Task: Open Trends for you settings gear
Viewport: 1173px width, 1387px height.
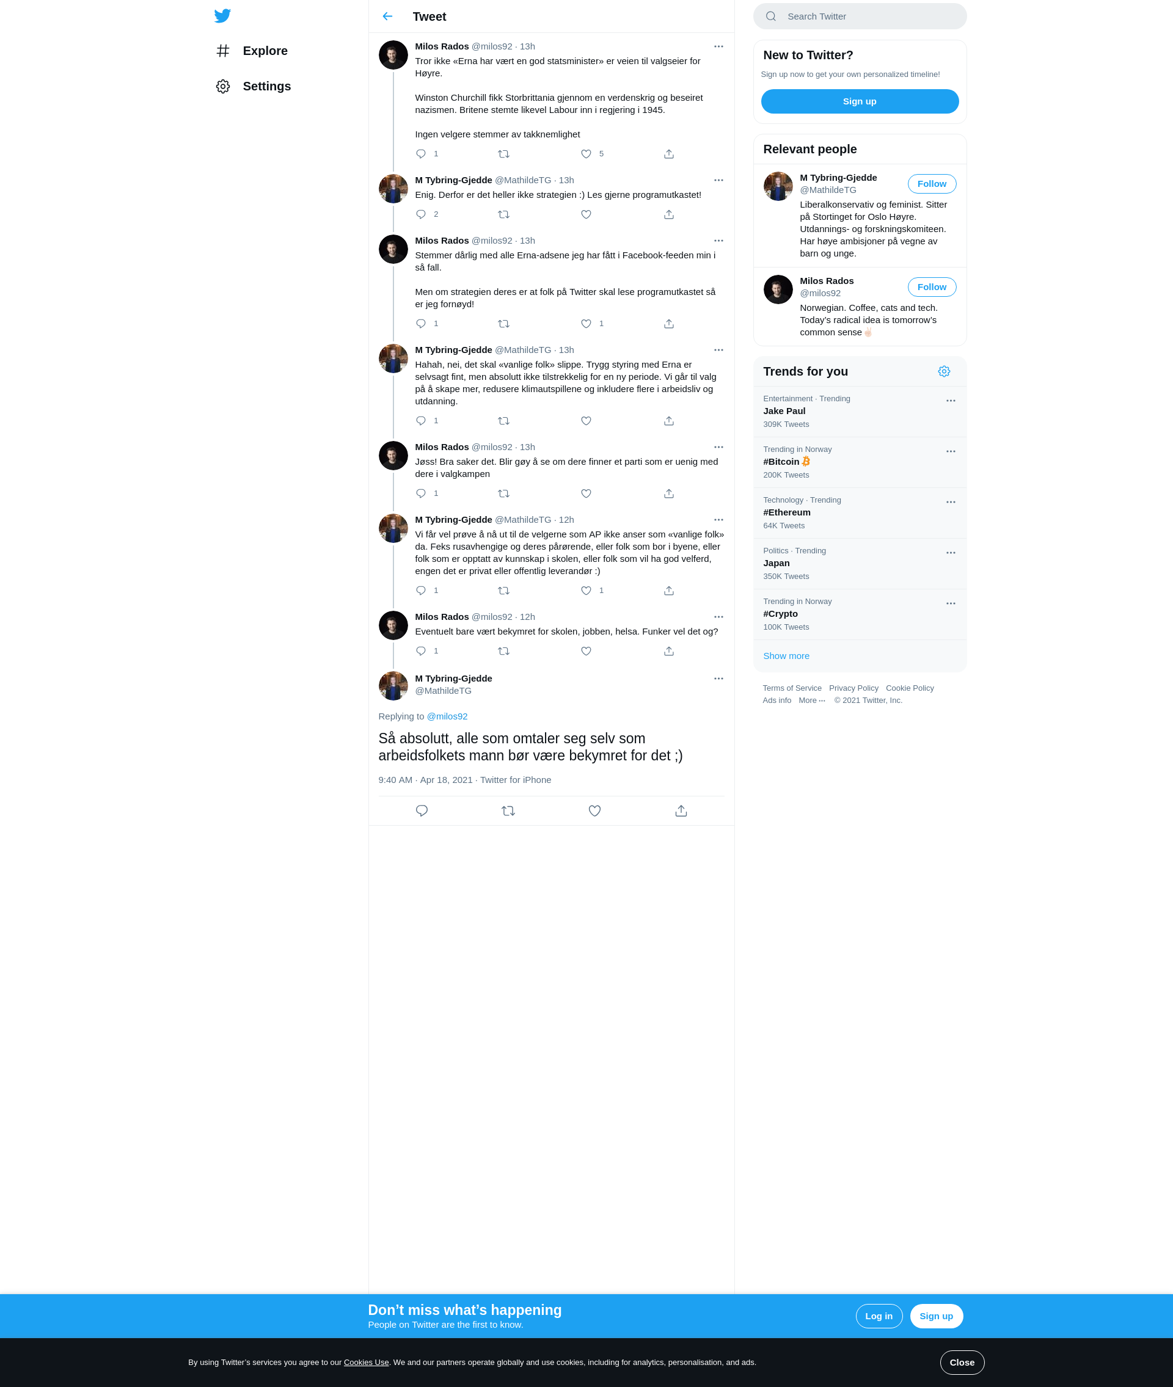Action: click(x=943, y=371)
